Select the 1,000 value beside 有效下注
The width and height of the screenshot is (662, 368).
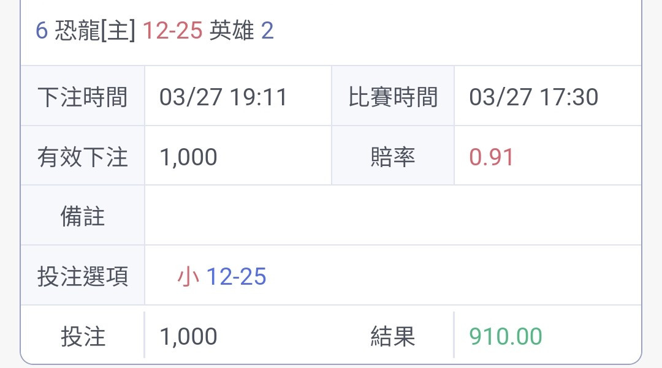click(188, 157)
